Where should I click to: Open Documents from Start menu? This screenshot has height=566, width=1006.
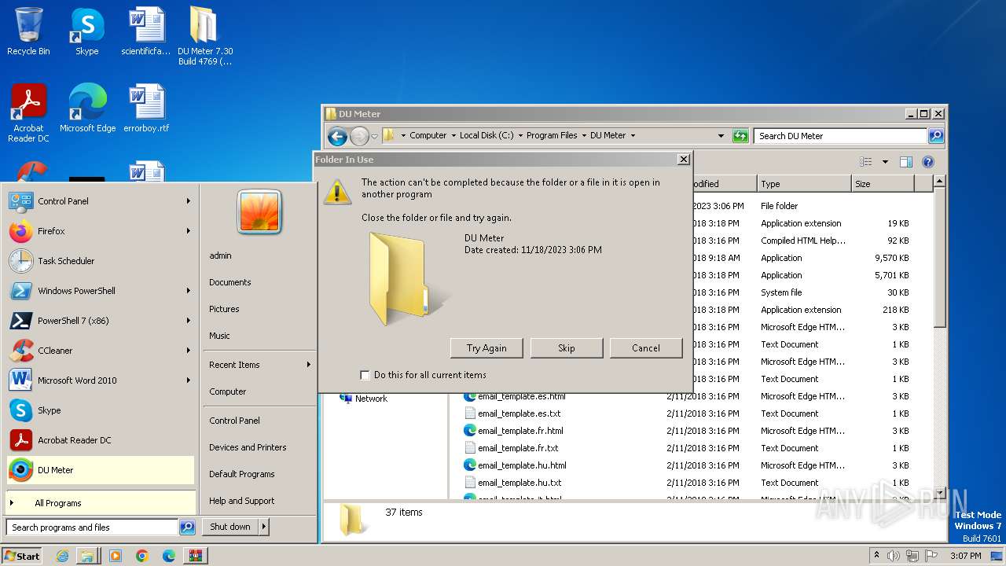coord(230,282)
